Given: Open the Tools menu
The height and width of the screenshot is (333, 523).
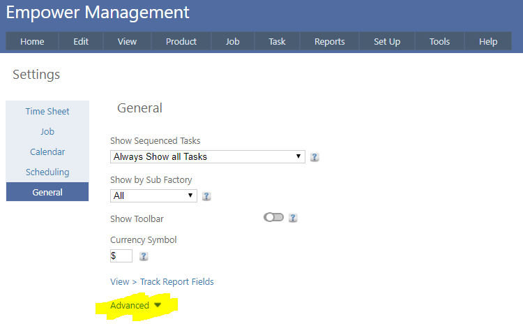Looking at the screenshot, I should 439,41.
